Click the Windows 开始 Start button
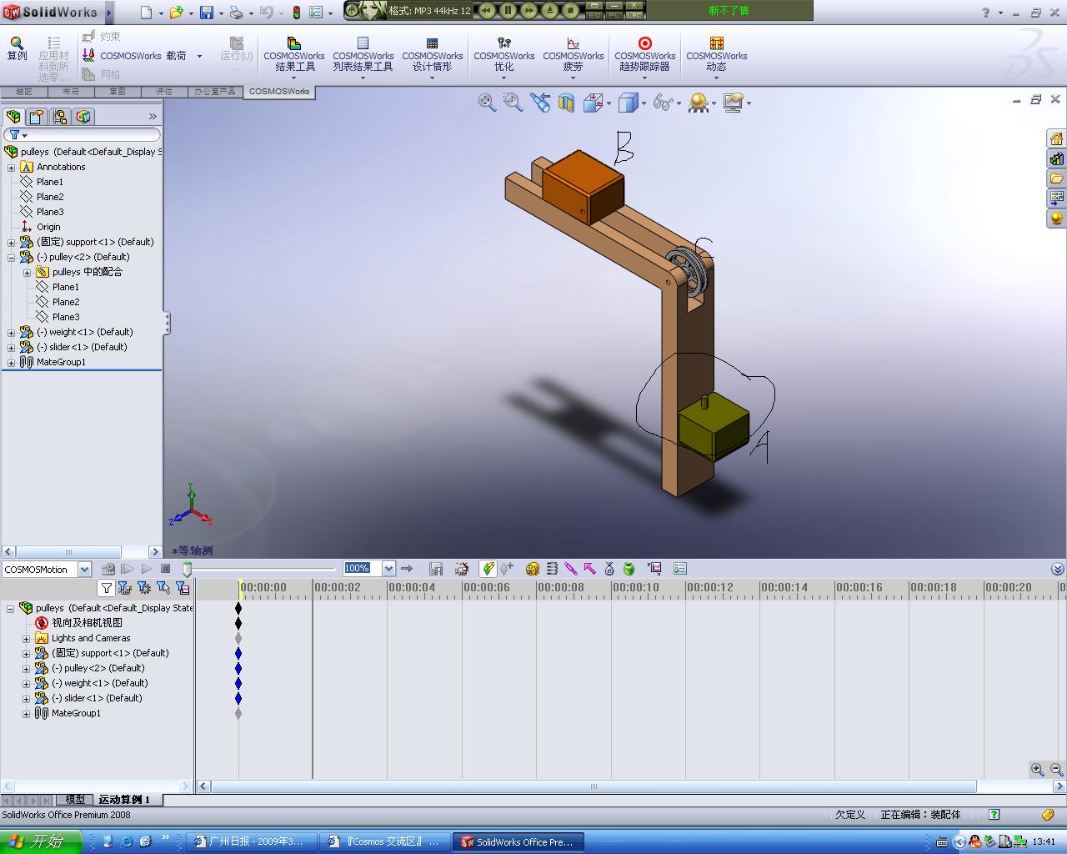The height and width of the screenshot is (854, 1067). (41, 841)
